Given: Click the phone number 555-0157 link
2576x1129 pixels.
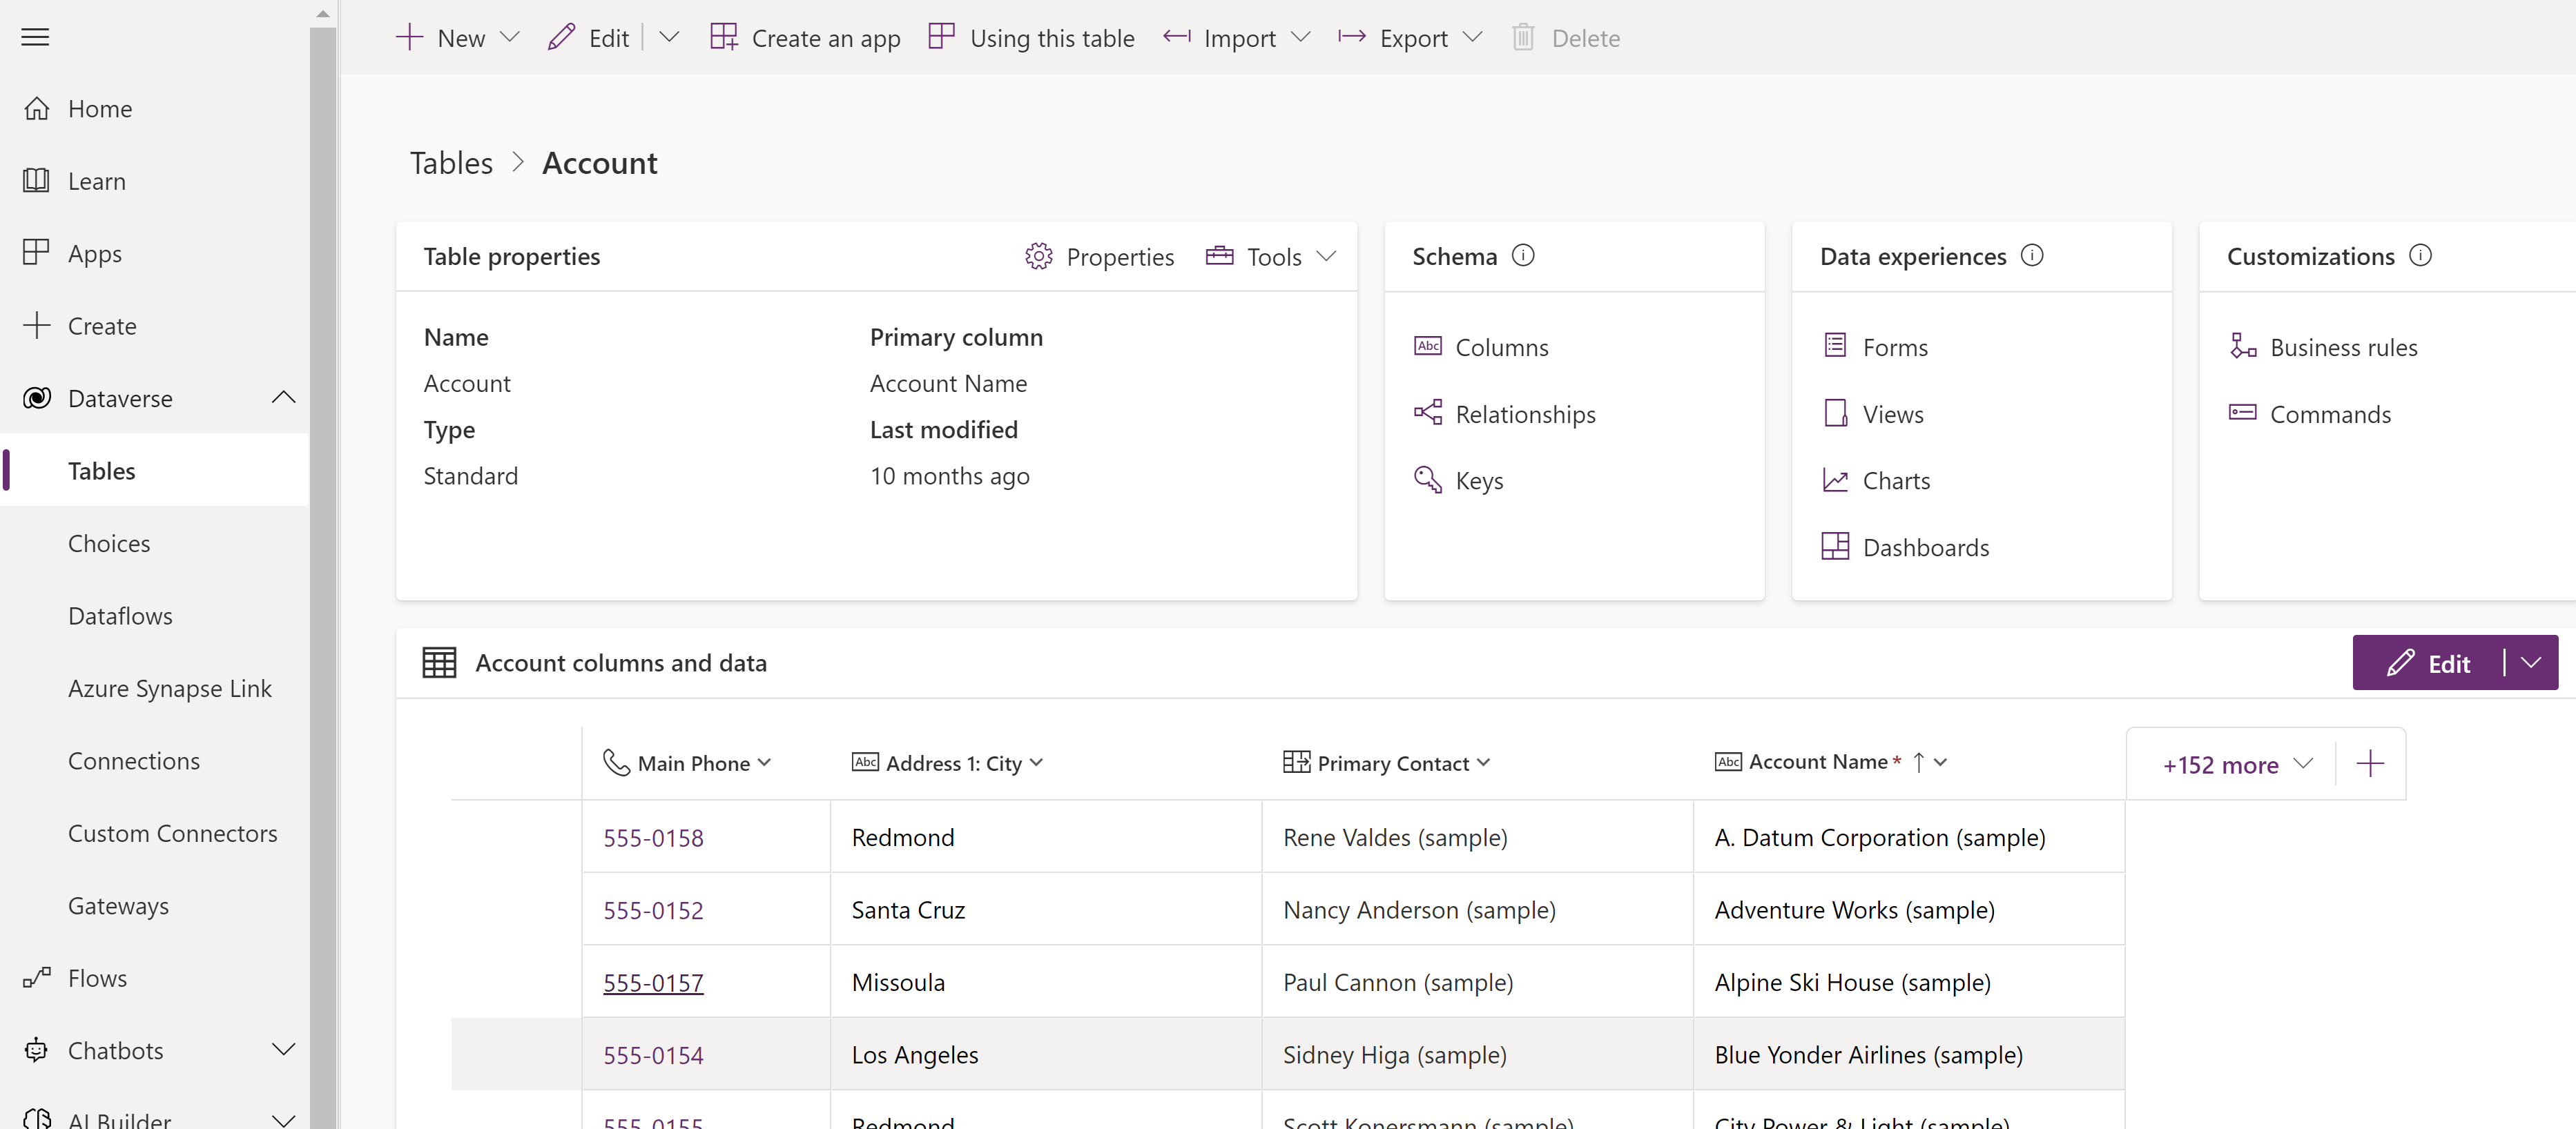Looking at the screenshot, I should [x=654, y=981].
